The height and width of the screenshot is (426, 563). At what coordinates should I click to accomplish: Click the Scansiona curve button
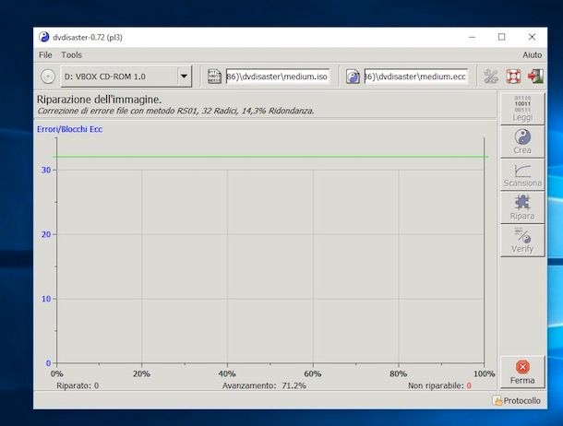[x=522, y=174]
